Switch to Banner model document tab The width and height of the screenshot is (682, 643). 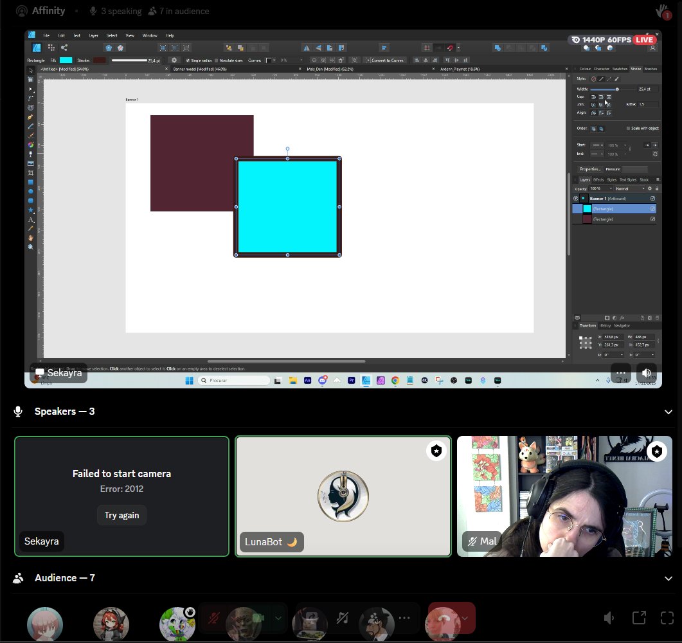200,69
